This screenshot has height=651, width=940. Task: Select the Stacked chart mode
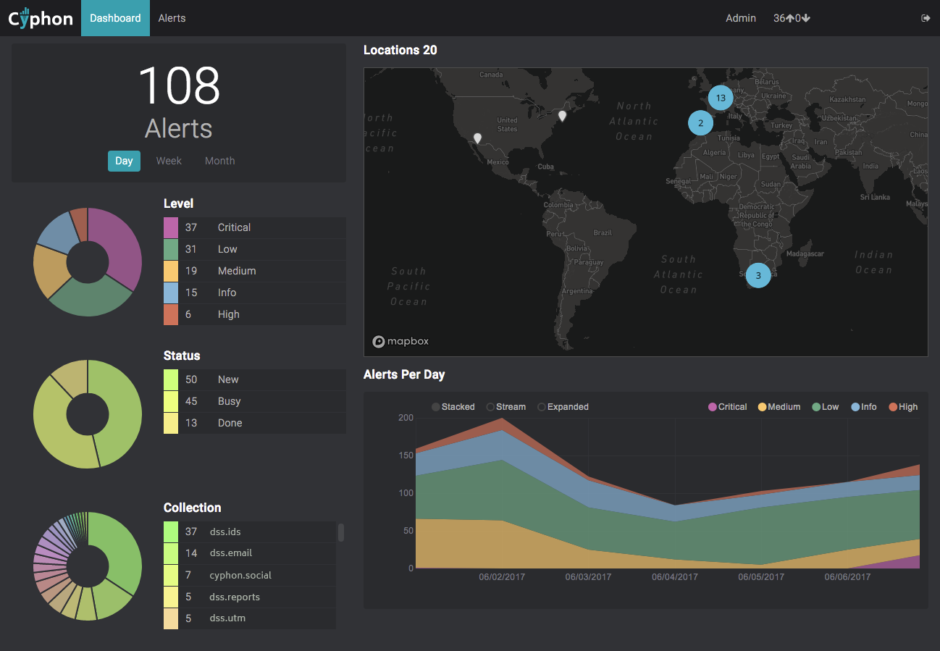pos(453,407)
